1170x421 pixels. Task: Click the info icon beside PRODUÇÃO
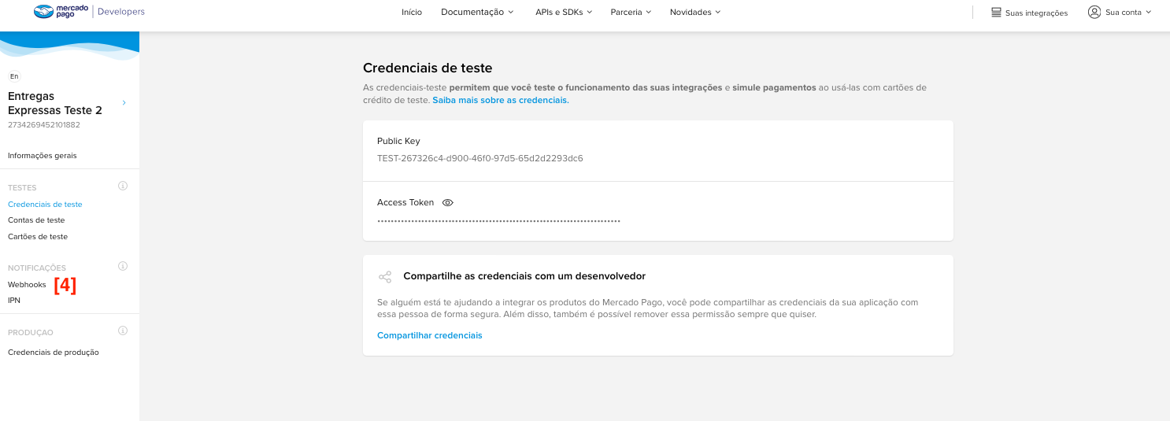pyautogui.click(x=123, y=331)
